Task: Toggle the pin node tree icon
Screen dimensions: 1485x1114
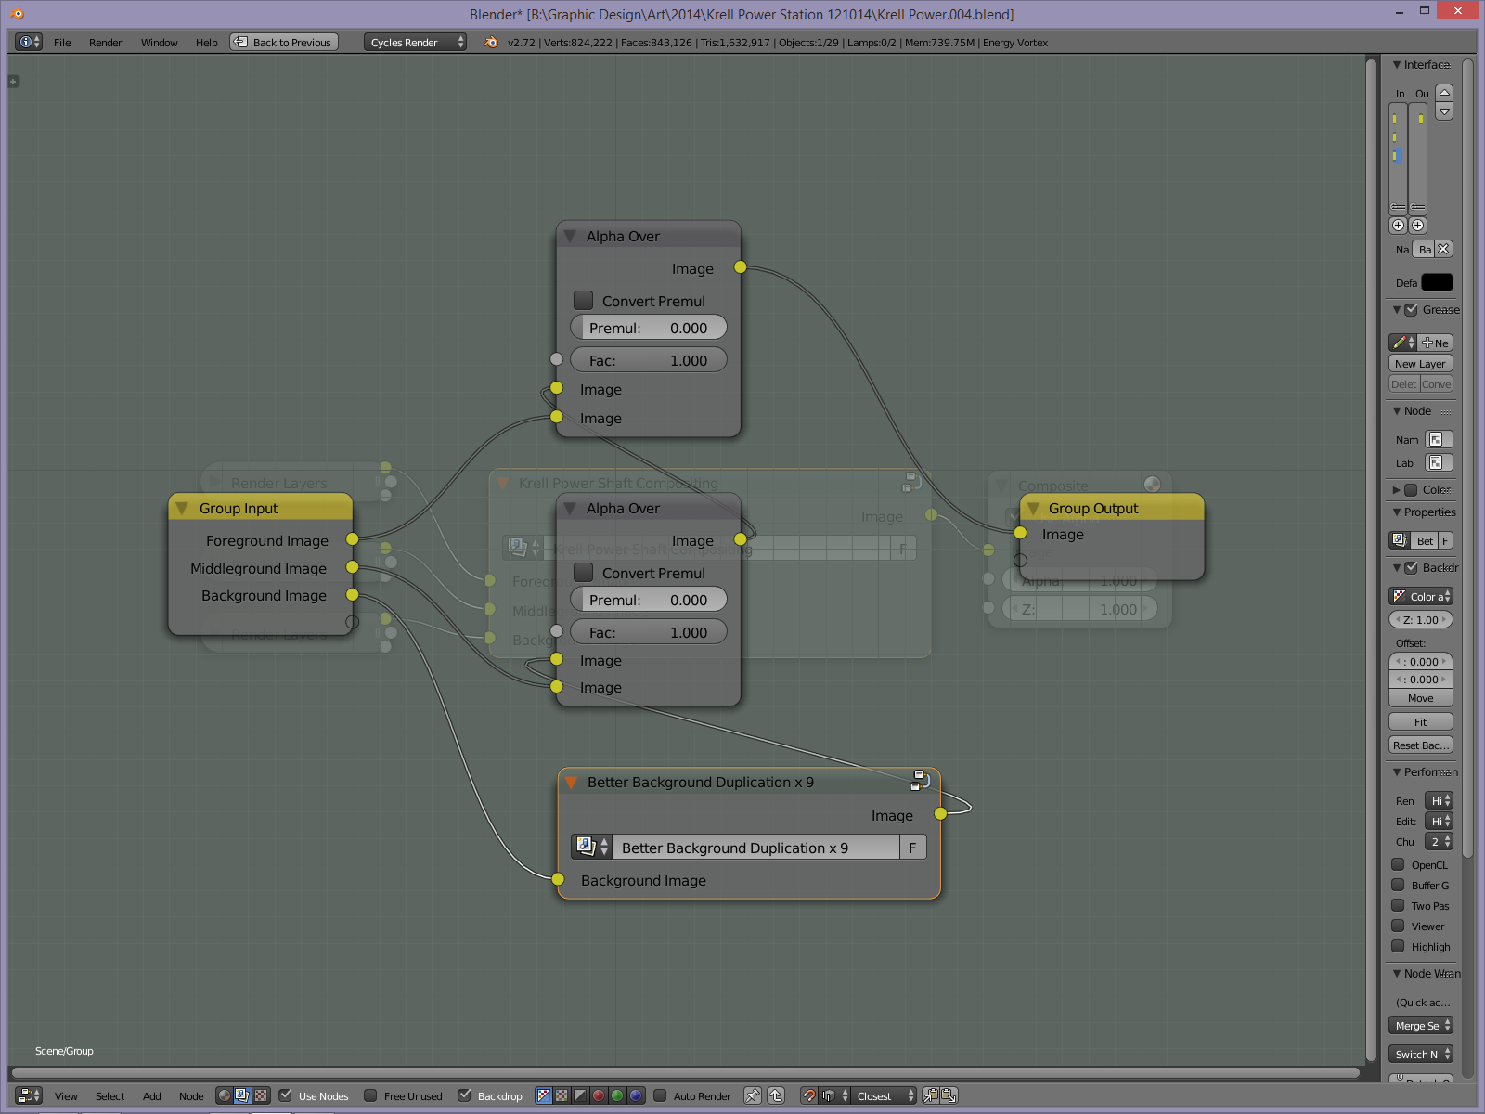Action: click(x=753, y=1095)
